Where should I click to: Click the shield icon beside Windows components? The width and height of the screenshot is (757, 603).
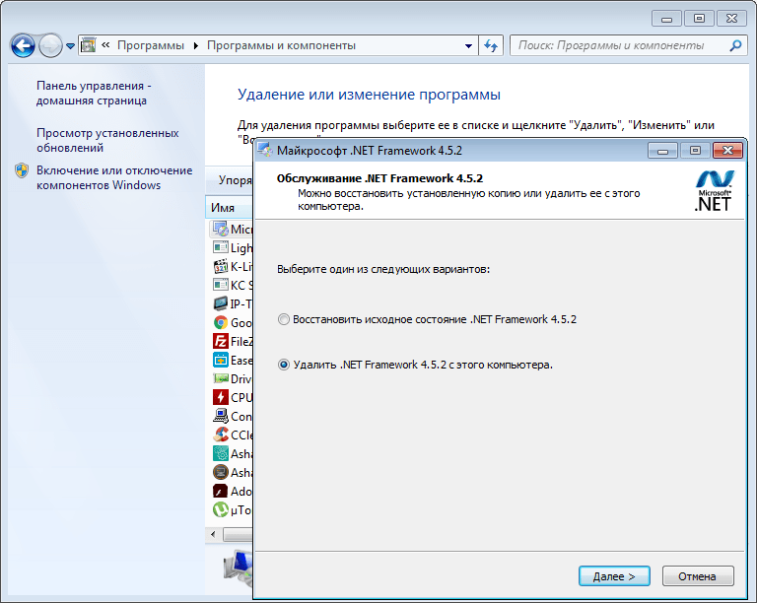[22, 170]
